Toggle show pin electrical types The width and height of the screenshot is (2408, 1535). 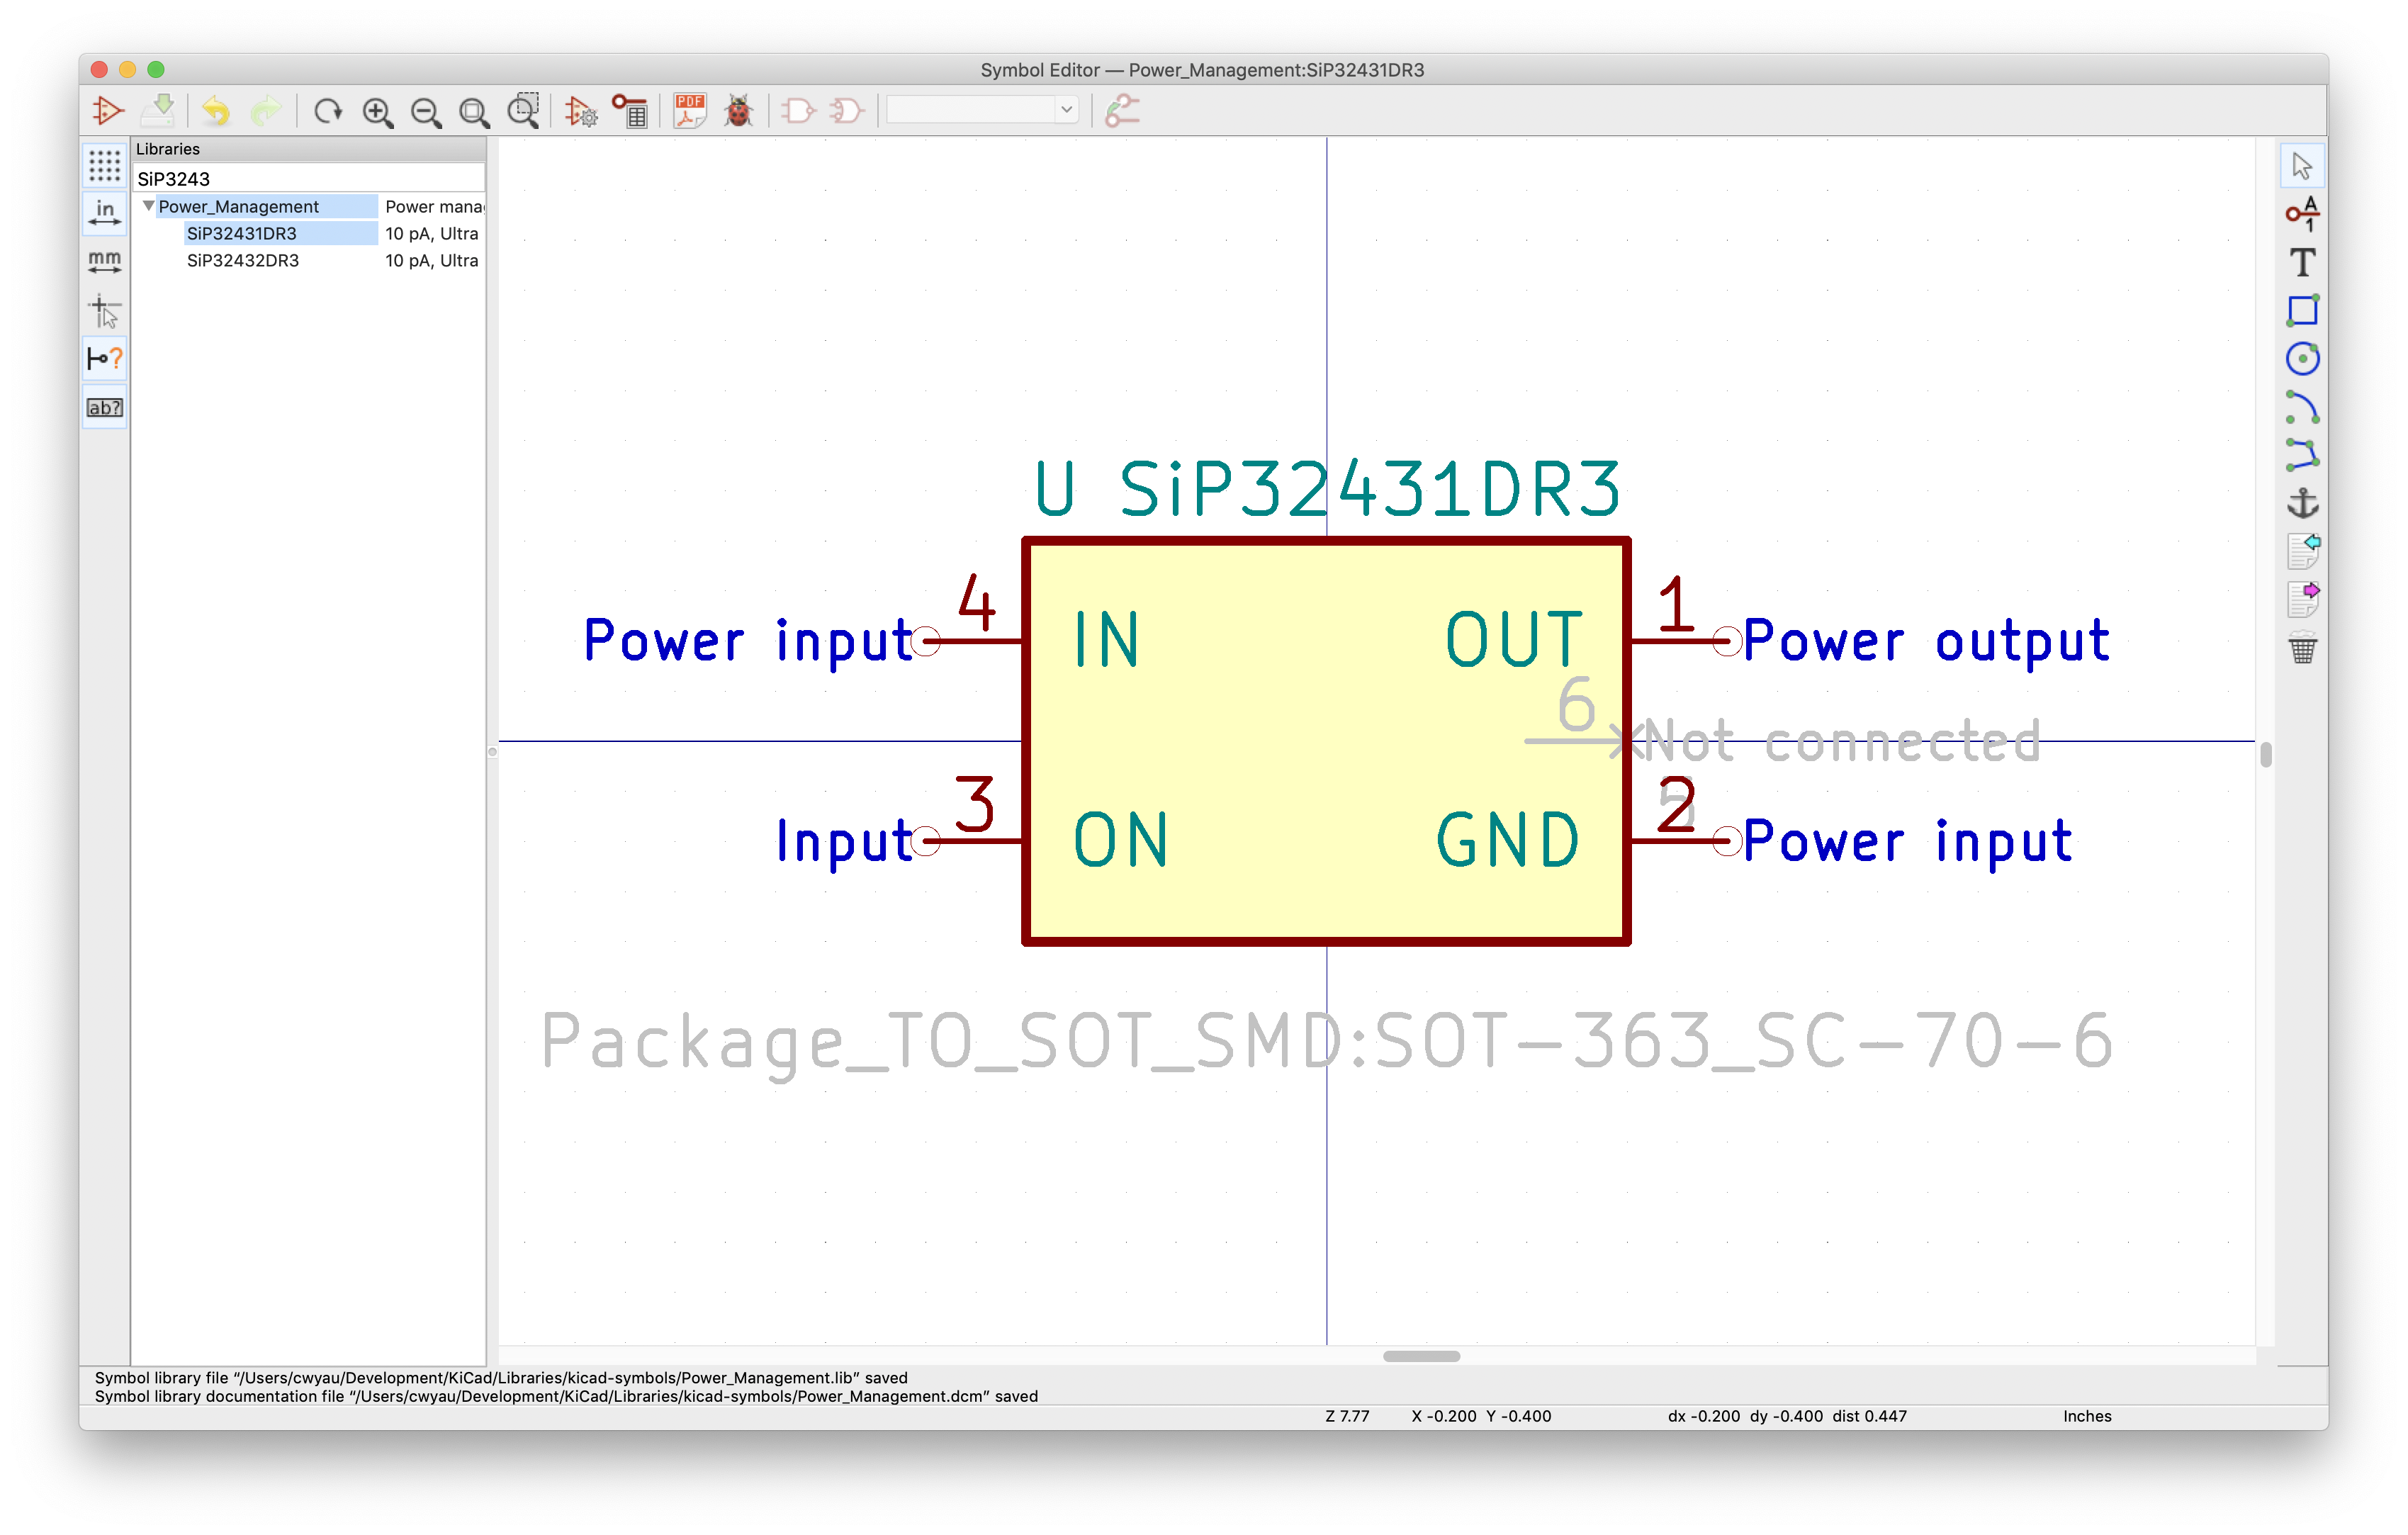pos(104,359)
